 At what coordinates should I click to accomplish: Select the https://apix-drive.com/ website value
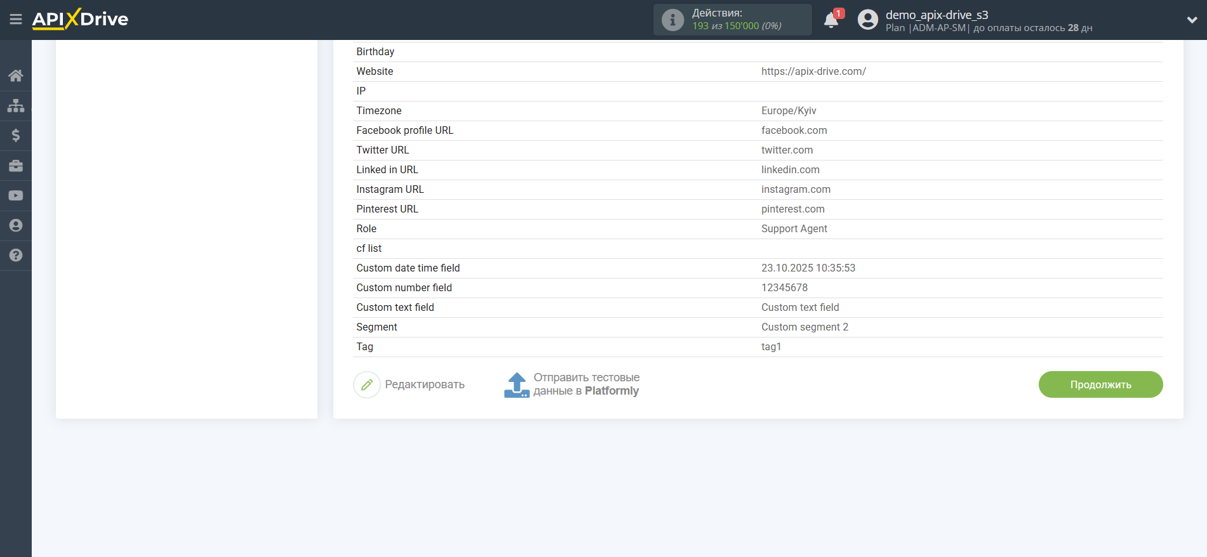(x=813, y=72)
